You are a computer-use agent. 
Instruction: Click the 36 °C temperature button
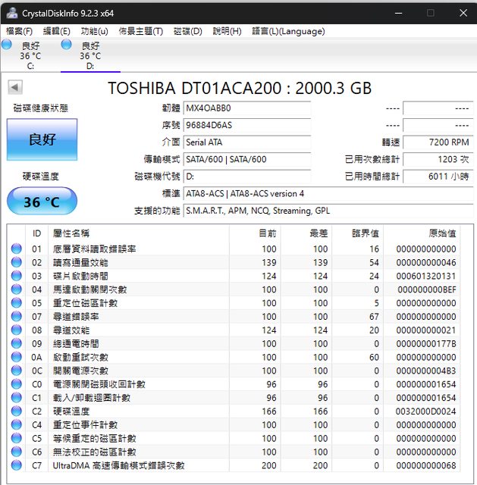pyautogui.click(x=42, y=202)
